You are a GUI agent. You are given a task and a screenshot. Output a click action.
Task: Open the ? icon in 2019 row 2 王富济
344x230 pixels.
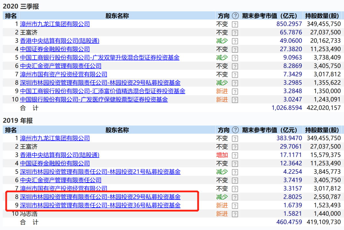pos(235,147)
